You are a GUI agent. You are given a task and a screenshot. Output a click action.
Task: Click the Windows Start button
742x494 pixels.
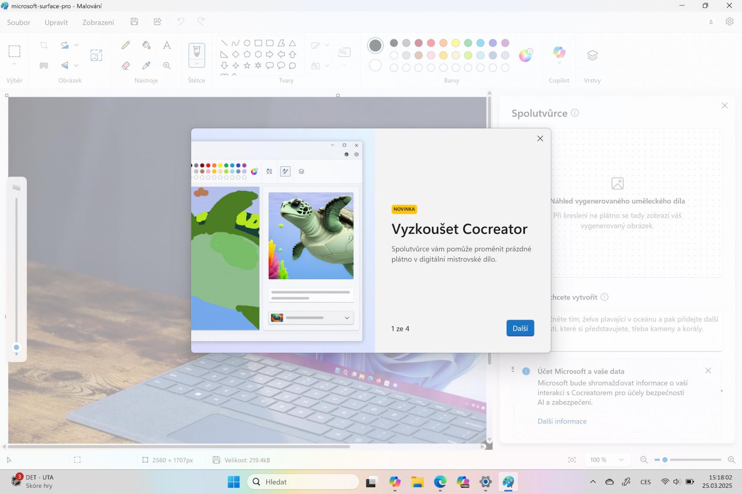click(234, 482)
